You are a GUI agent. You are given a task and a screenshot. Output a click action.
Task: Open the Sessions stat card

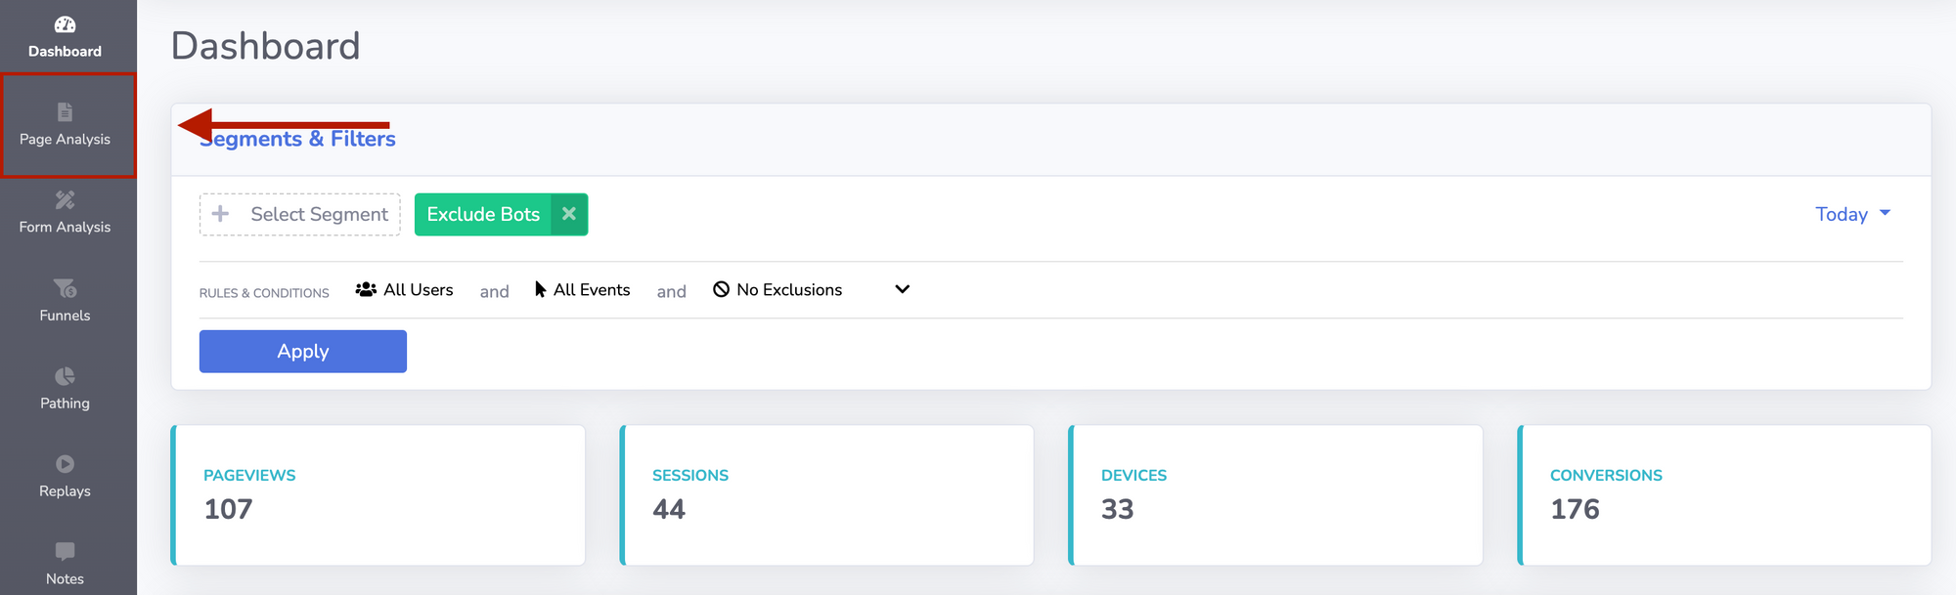point(827,494)
